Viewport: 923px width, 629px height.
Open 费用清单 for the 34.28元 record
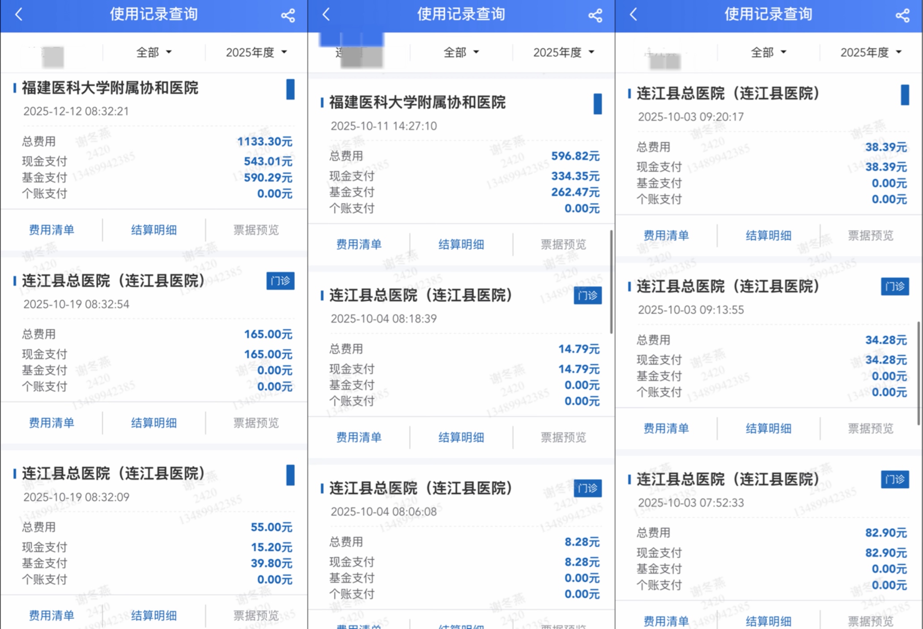pos(666,428)
